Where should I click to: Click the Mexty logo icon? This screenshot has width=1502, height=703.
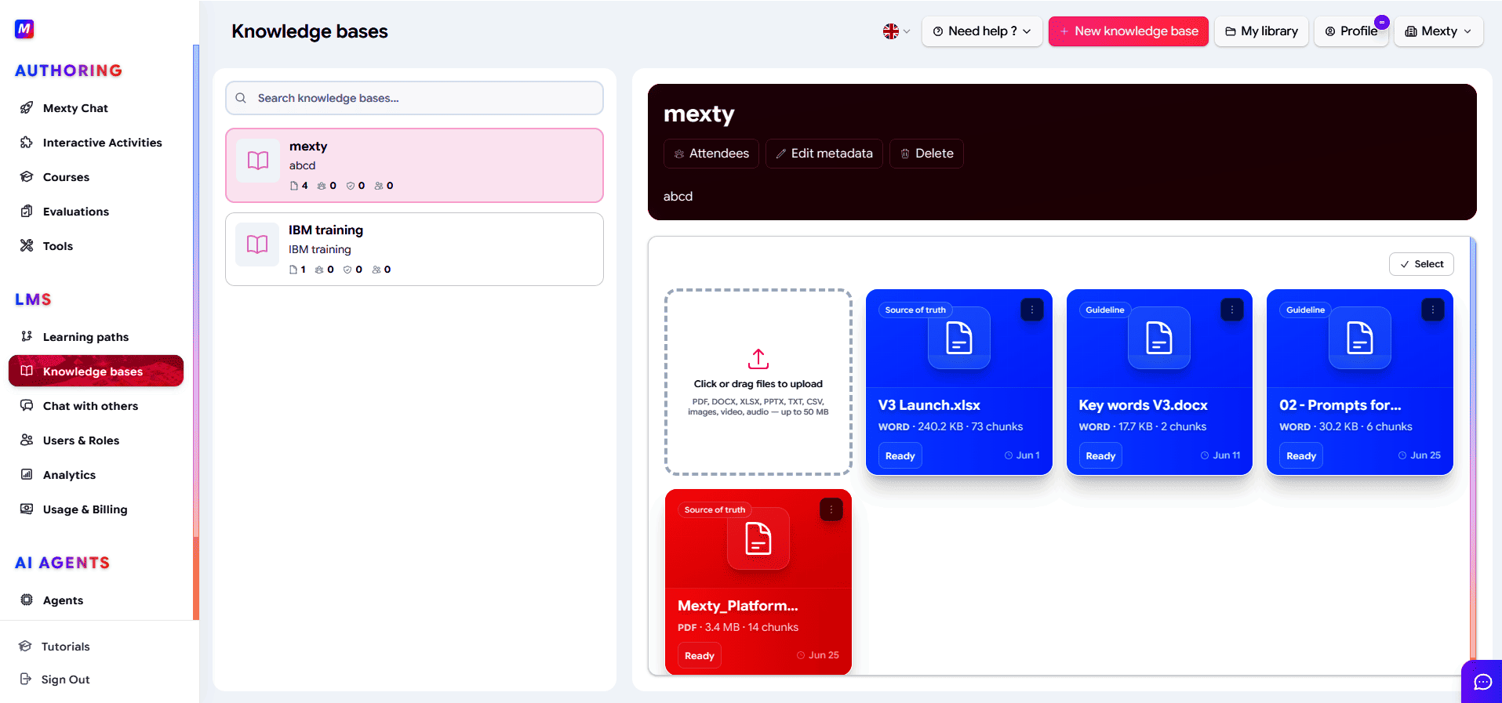point(24,29)
